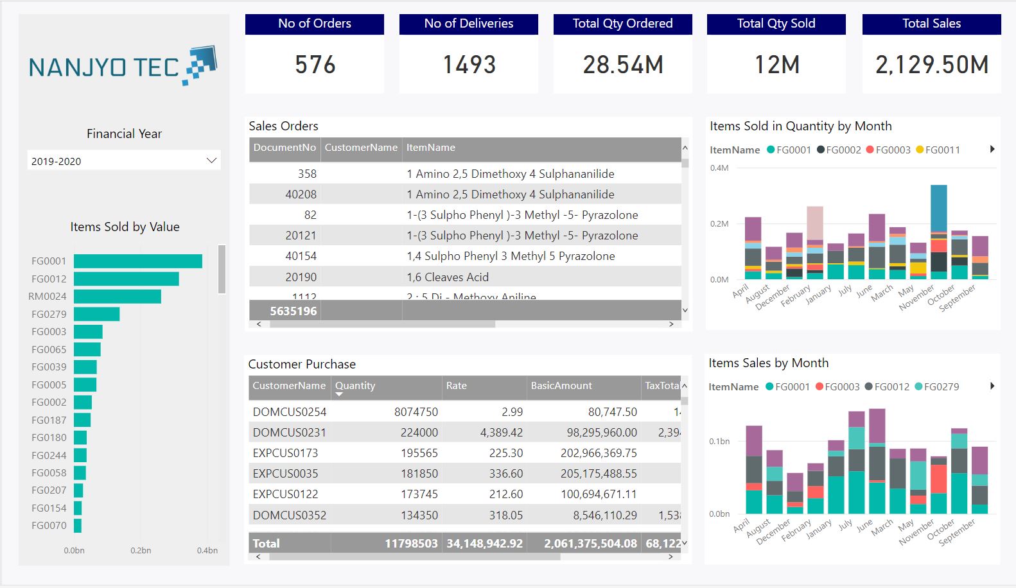Select customer DOMCUS0231 row
Image resolution: width=1016 pixels, height=588 pixels.
[465, 432]
